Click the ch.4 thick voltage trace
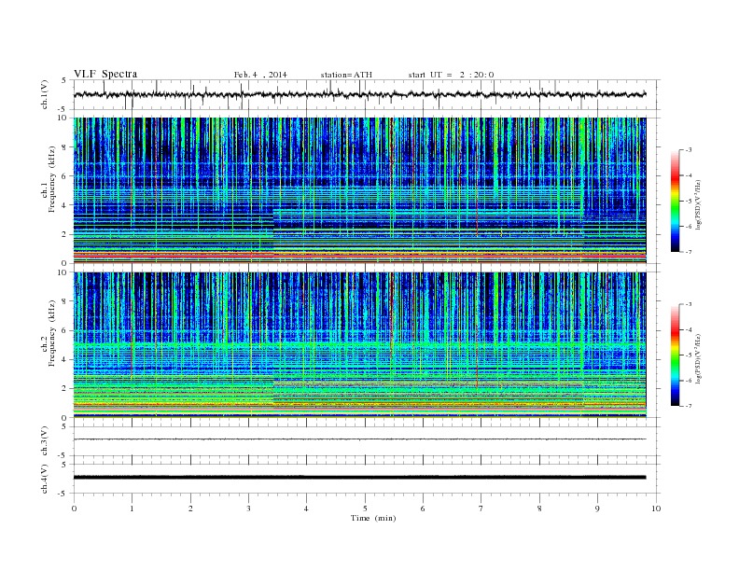The height and width of the screenshot is (571, 739). click(x=359, y=478)
